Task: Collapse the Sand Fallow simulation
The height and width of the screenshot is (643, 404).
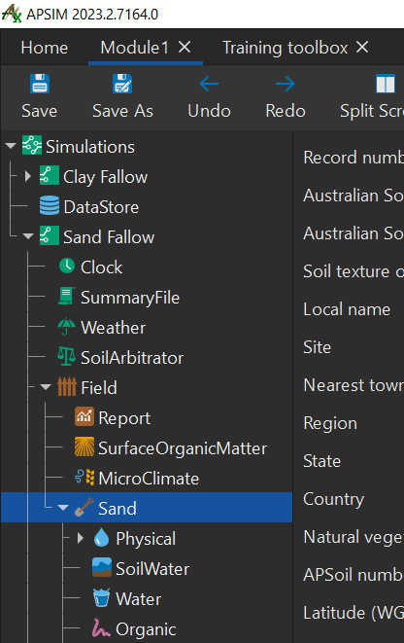Action: point(28,235)
